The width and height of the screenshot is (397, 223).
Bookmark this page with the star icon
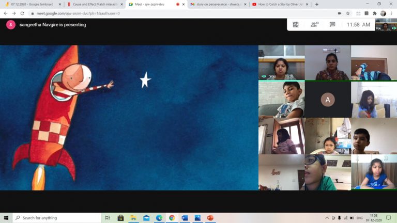pos(348,13)
